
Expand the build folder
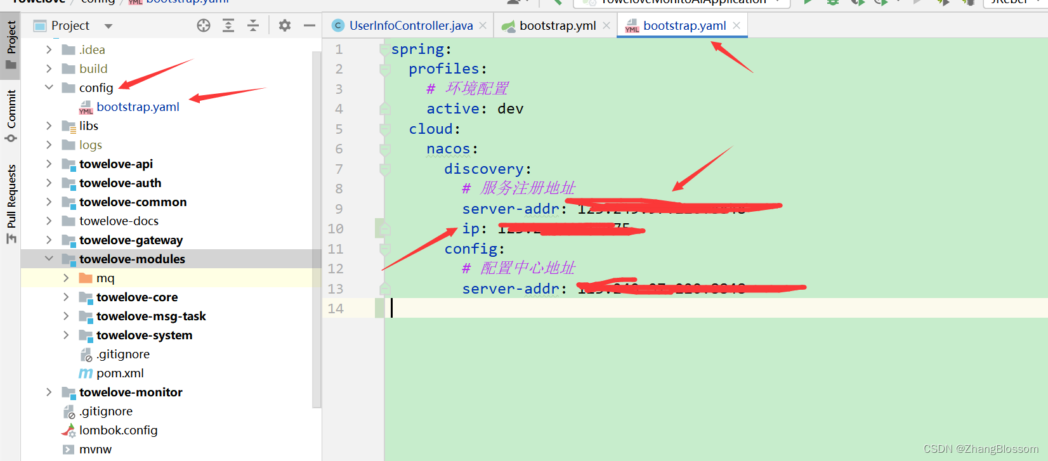coord(49,68)
